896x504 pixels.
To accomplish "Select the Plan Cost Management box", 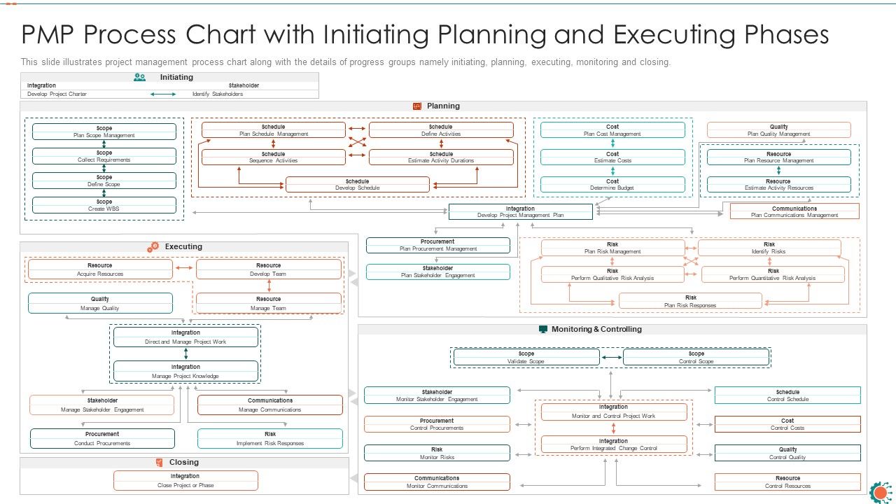I will coord(612,130).
